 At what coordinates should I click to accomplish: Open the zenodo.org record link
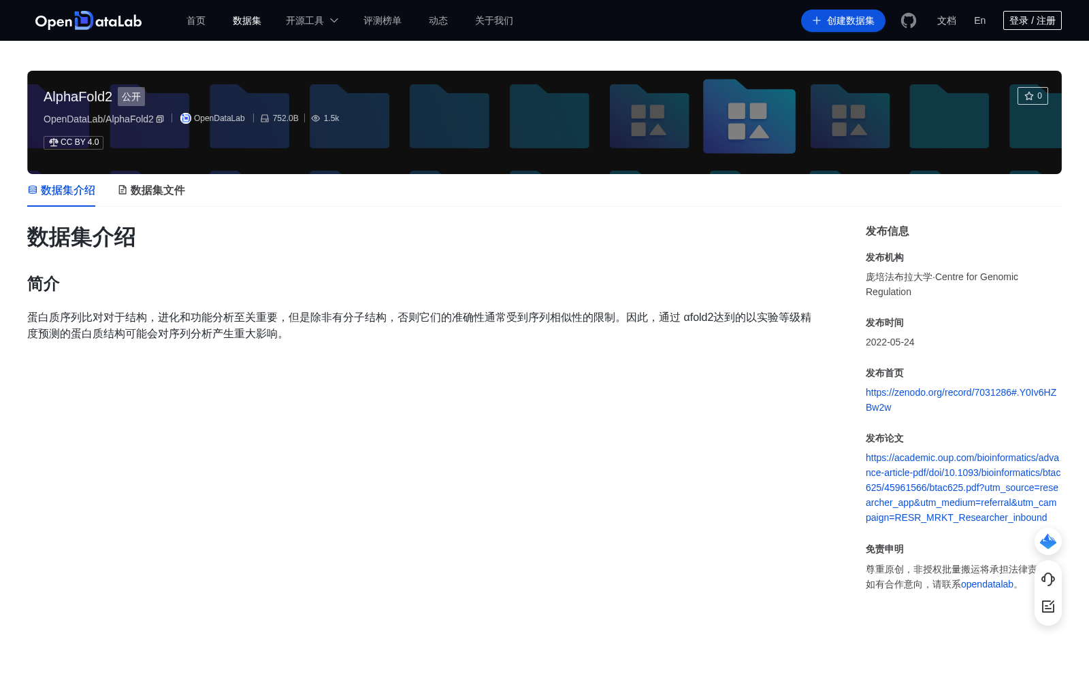[961, 400]
